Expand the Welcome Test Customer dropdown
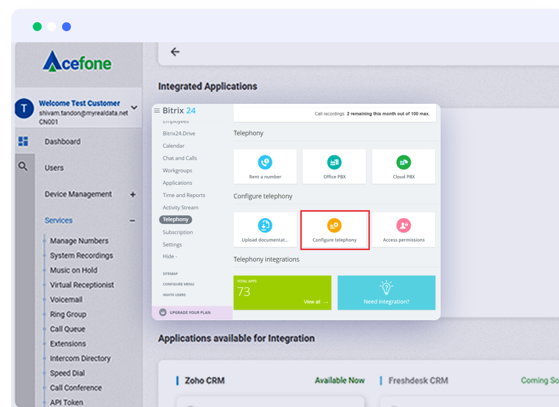Image resolution: width=559 pixels, height=407 pixels. 134,107
